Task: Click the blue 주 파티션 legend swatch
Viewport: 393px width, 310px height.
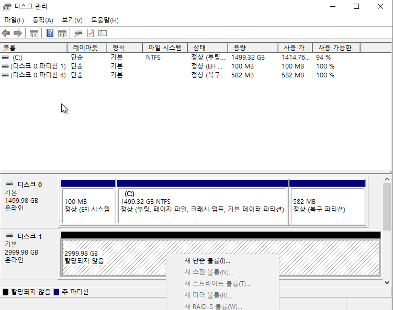Action: tap(57, 292)
